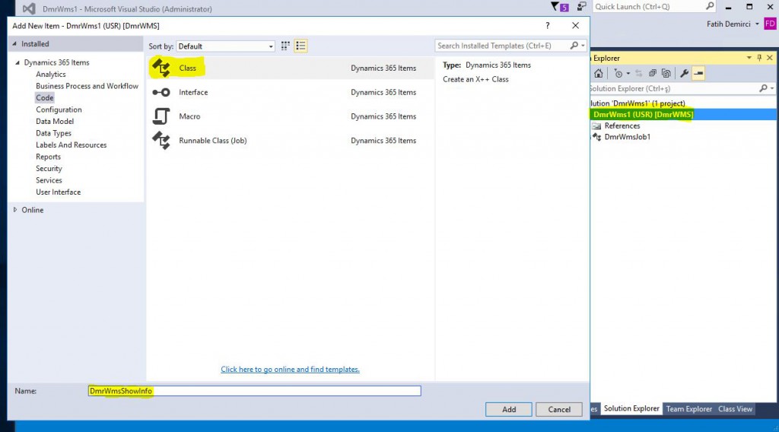Click the Search Solution Explorer field
The height and width of the screenshot is (432, 779).
(674, 88)
